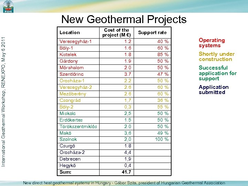The height and width of the screenshot is (186, 248).
Task: Click Hegykő's 0,4 cost value
Action: pyautogui.click(x=128, y=166)
